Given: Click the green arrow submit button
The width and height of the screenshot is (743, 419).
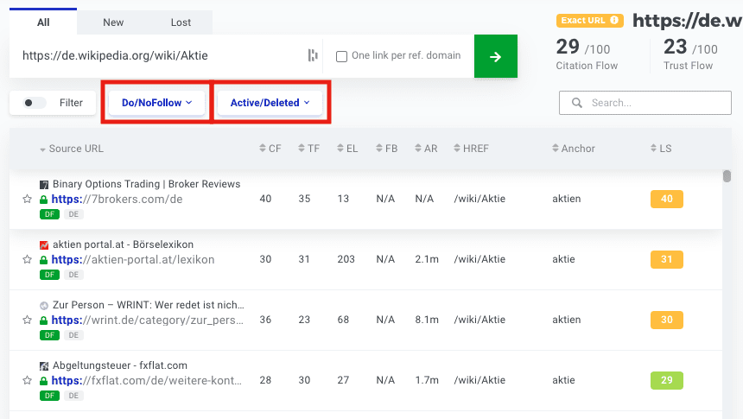Looking at the screenshot, I should (496, 56).
